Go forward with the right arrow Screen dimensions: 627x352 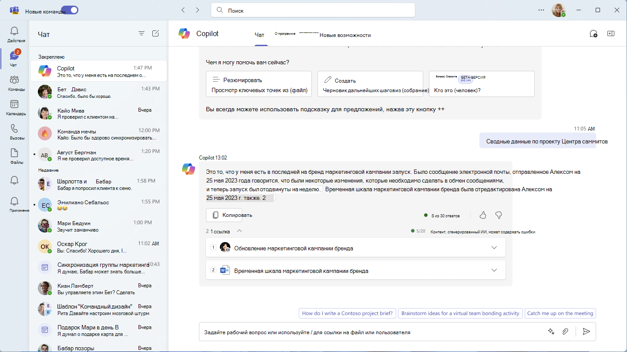(198, 10)
